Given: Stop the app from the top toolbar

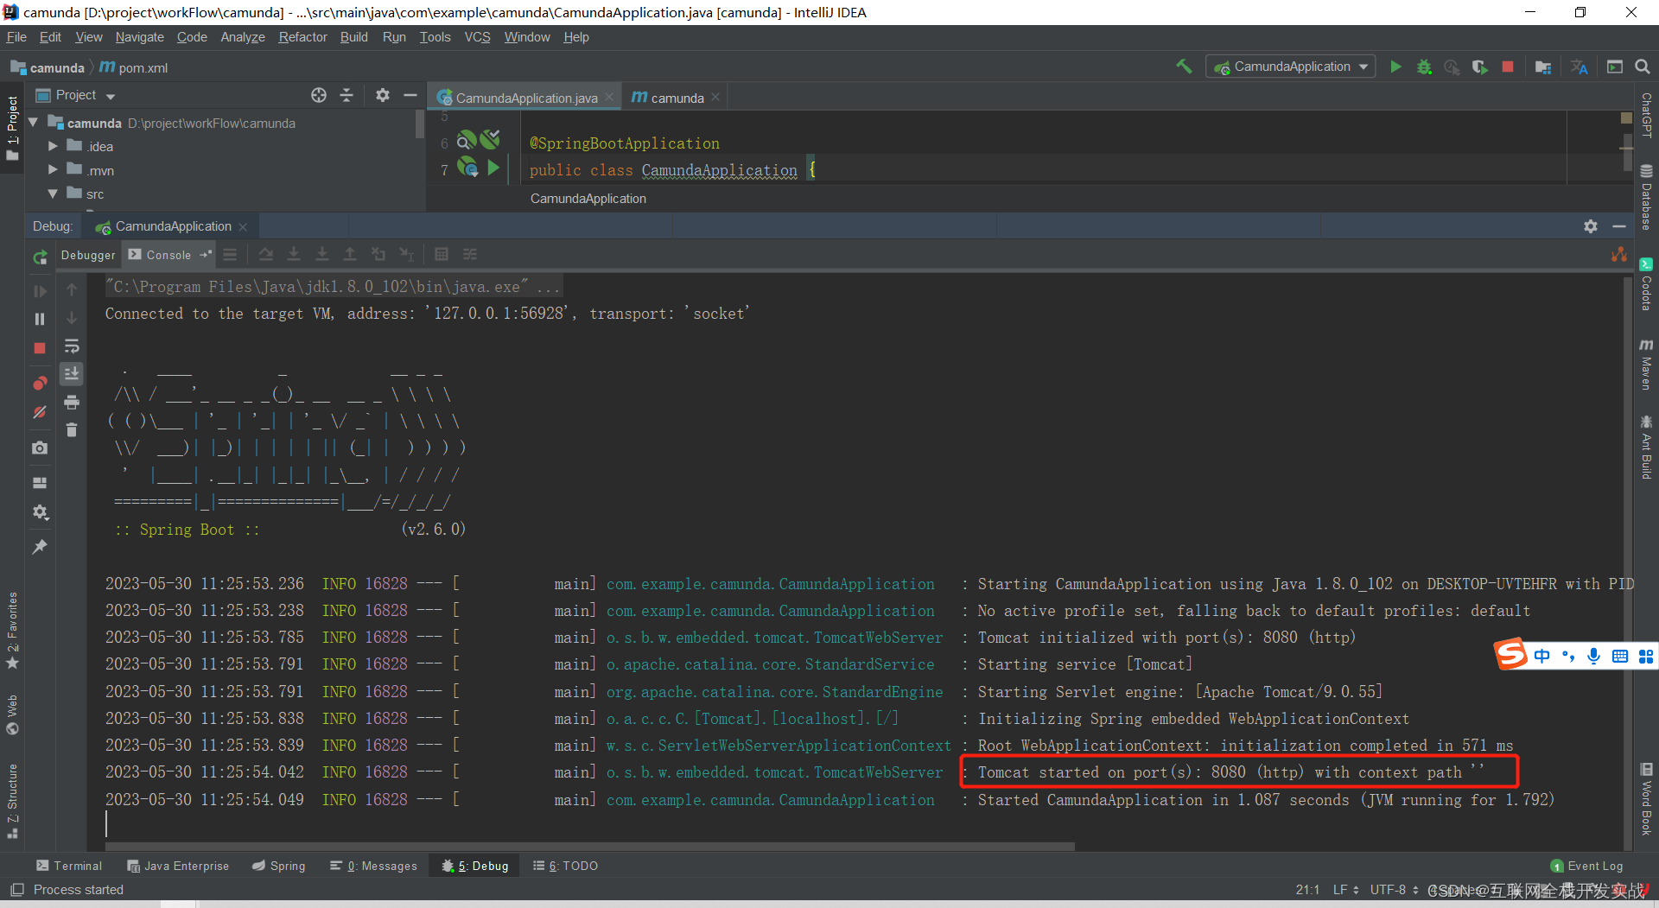Looking at the screenshot, I should coord(1508,67).
